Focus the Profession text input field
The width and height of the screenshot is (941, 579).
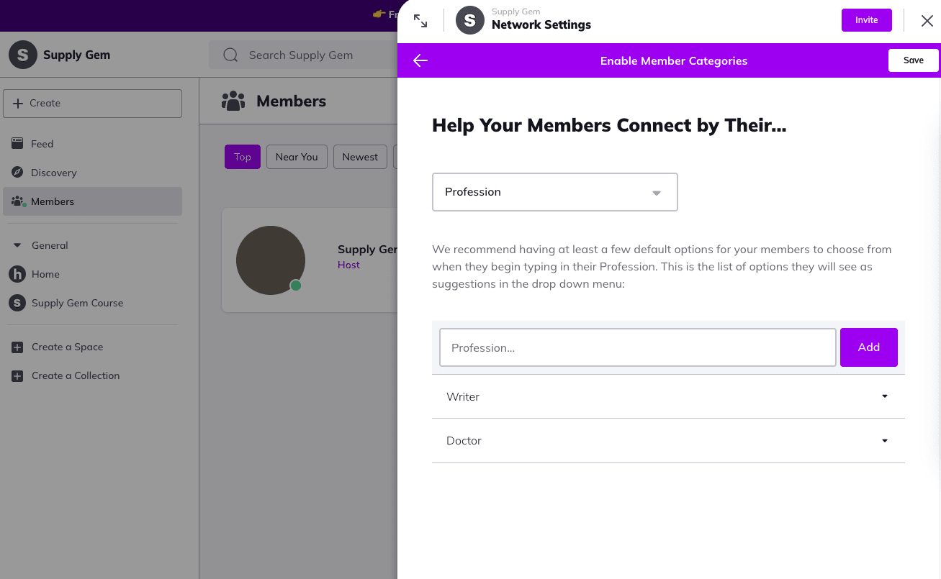(637, 347)
